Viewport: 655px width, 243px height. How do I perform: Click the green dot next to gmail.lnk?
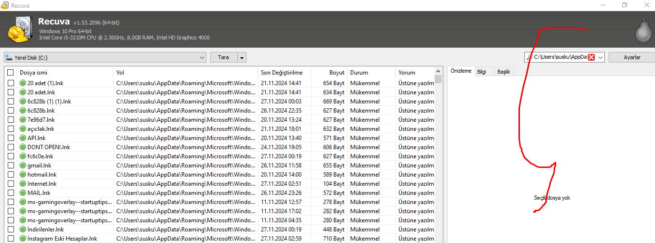(23, 166)
